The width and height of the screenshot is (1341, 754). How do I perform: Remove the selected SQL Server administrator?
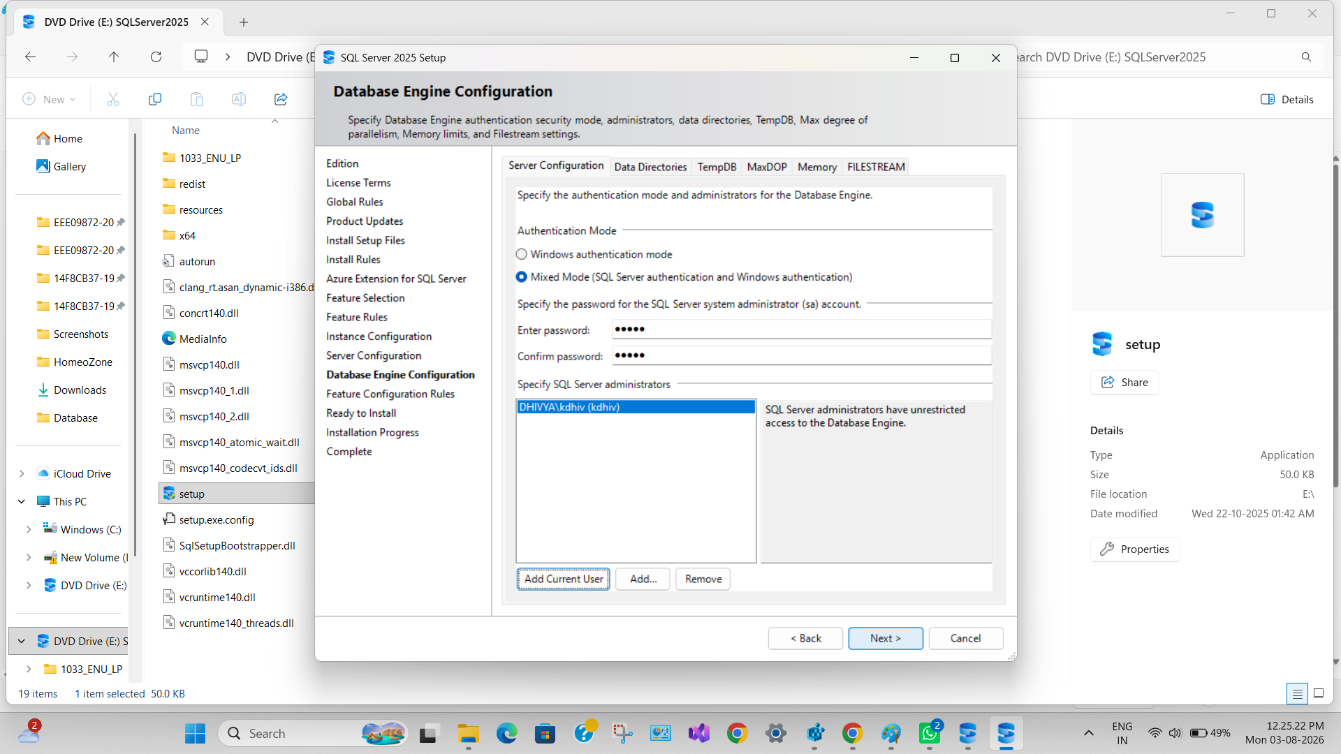703,579
